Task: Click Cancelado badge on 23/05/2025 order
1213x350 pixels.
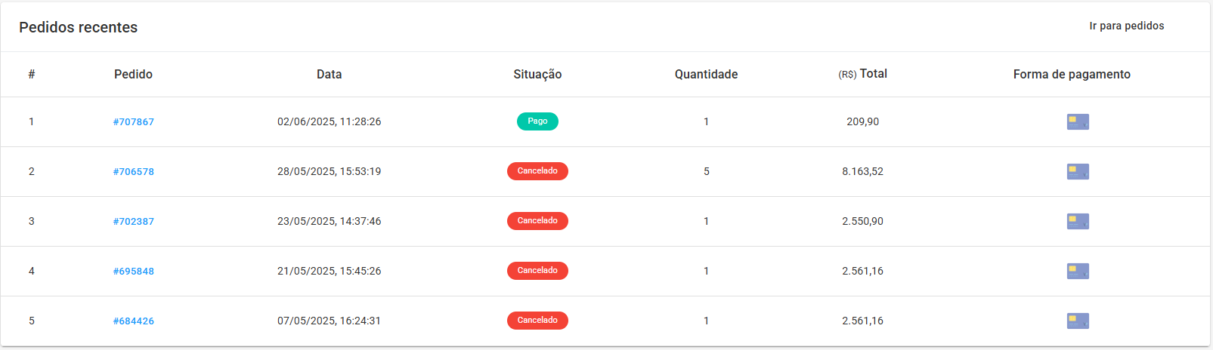Action: point(537,221)
